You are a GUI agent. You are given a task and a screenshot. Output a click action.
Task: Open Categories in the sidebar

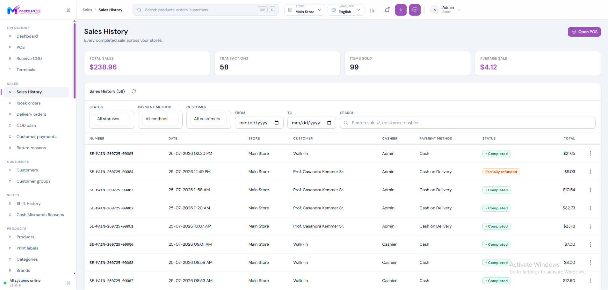click(36, 259)
